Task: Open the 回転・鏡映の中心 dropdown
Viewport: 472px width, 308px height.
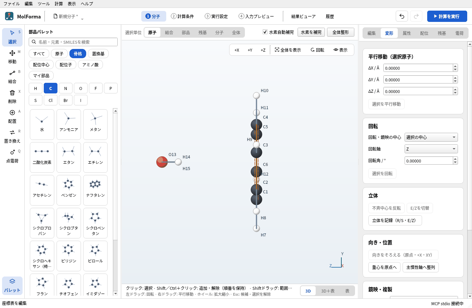Action: (x=431, y=137)
